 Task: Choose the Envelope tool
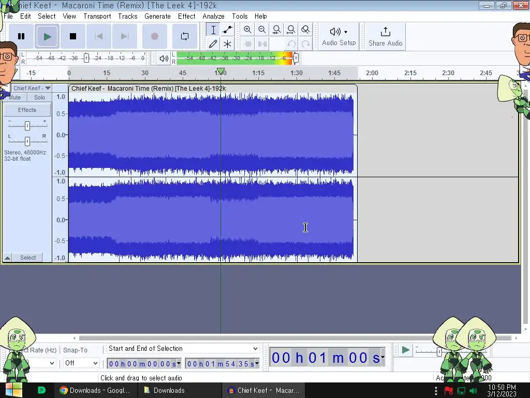click(x=228, y=30)
